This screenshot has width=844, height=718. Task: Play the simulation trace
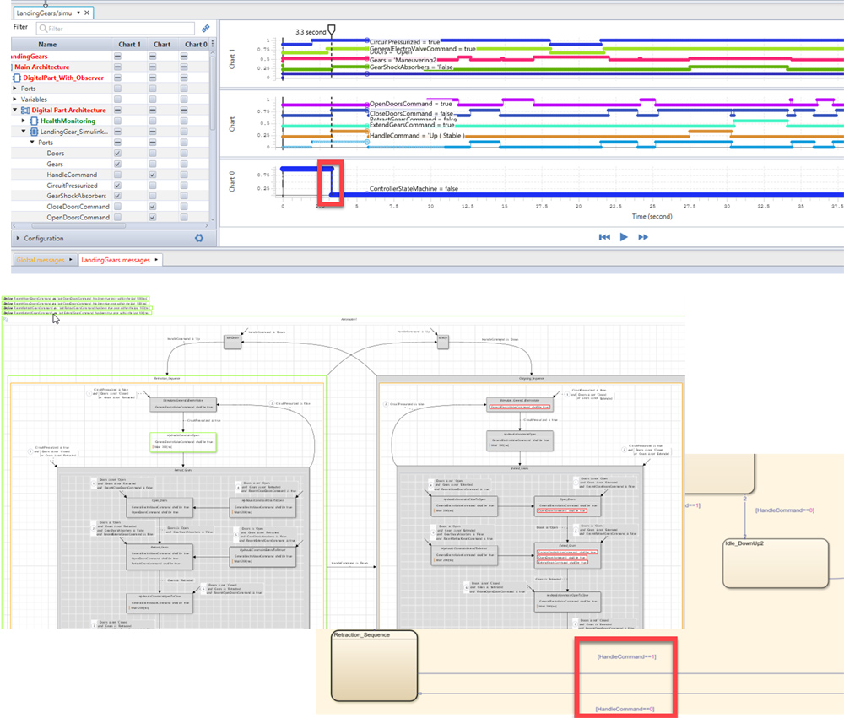tap(624, 237)
